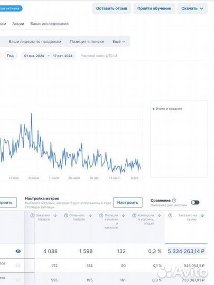The image size is (214, 285).
Task: Switch to the Акции tab
Action: pos(18,24)
